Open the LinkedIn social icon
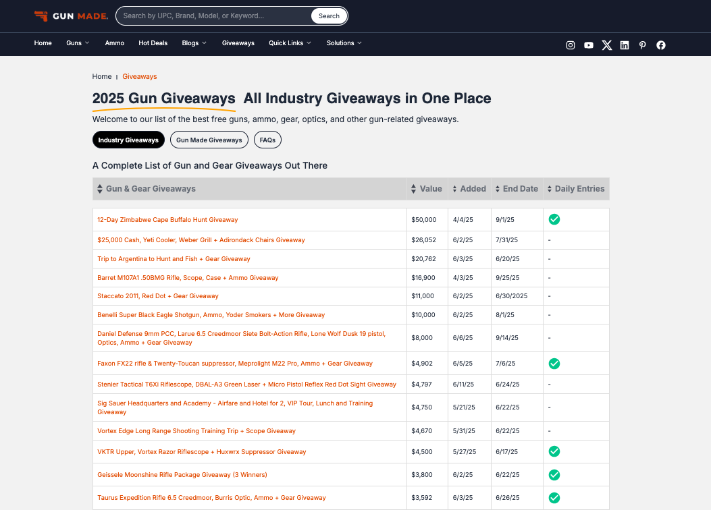711x510 pixels. [x=625, y=45]
